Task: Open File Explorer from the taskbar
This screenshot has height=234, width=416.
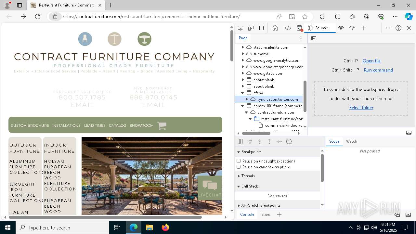Action: [x=149, y=227]
